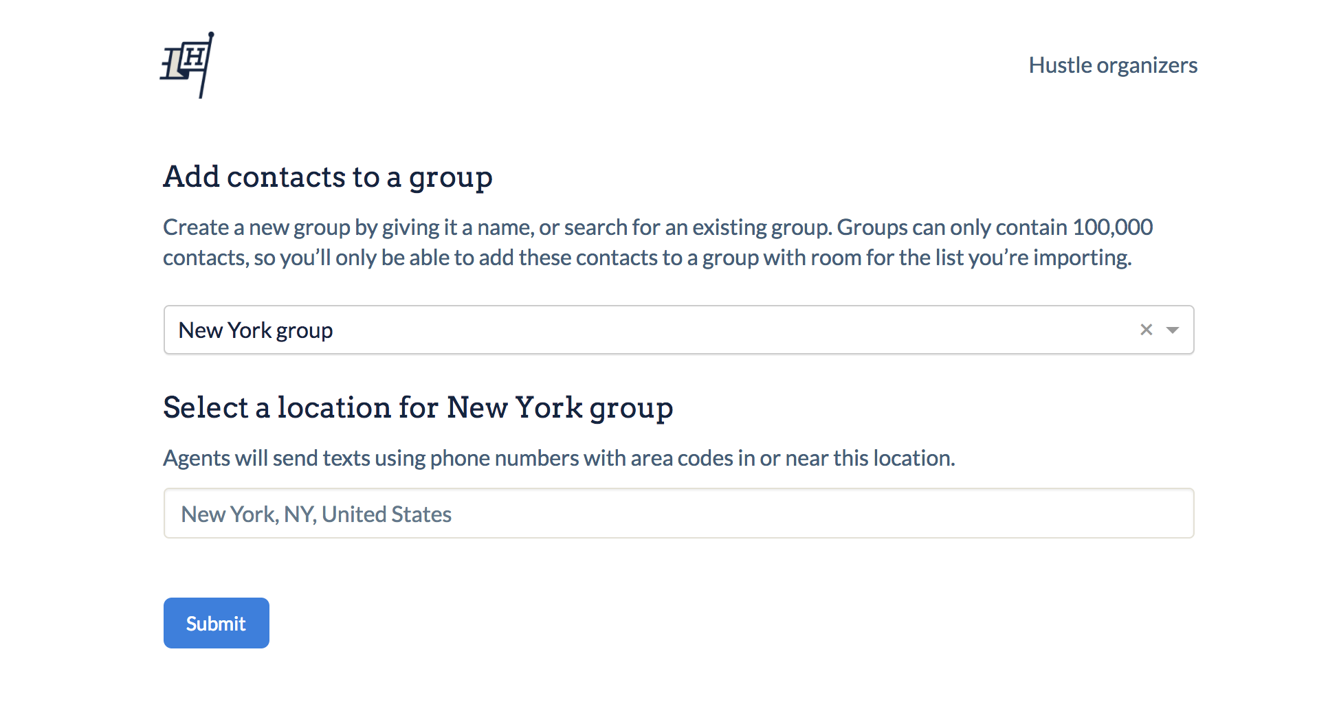Screen dimensions: 1339x724
Task: Click the Hustle flag logo
Action: tap(187, 65)
